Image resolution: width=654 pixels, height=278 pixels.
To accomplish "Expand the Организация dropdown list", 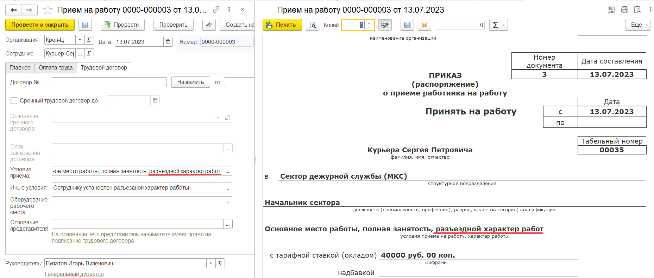I will (x=80, y=40).
